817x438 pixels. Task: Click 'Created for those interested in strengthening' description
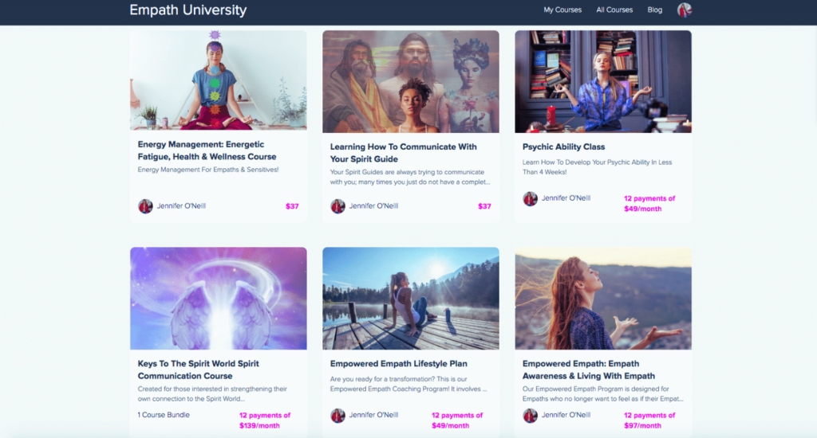click(212, 393)
